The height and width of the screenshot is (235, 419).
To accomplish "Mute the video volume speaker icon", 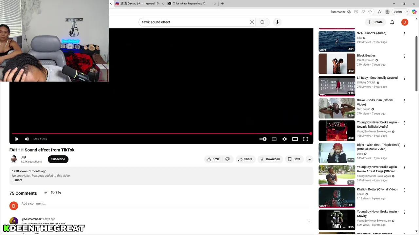I will click(x=27, y=139).
